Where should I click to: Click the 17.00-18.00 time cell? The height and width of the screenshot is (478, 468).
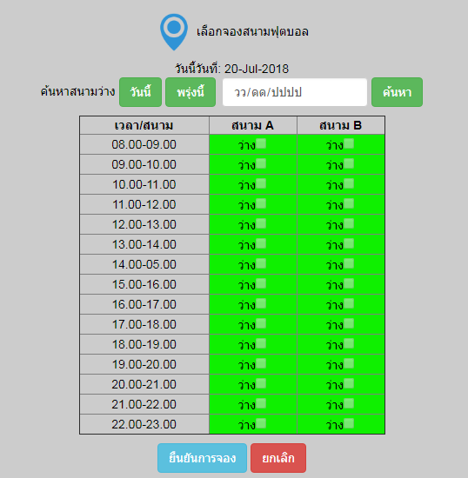[x=144, y=324]
